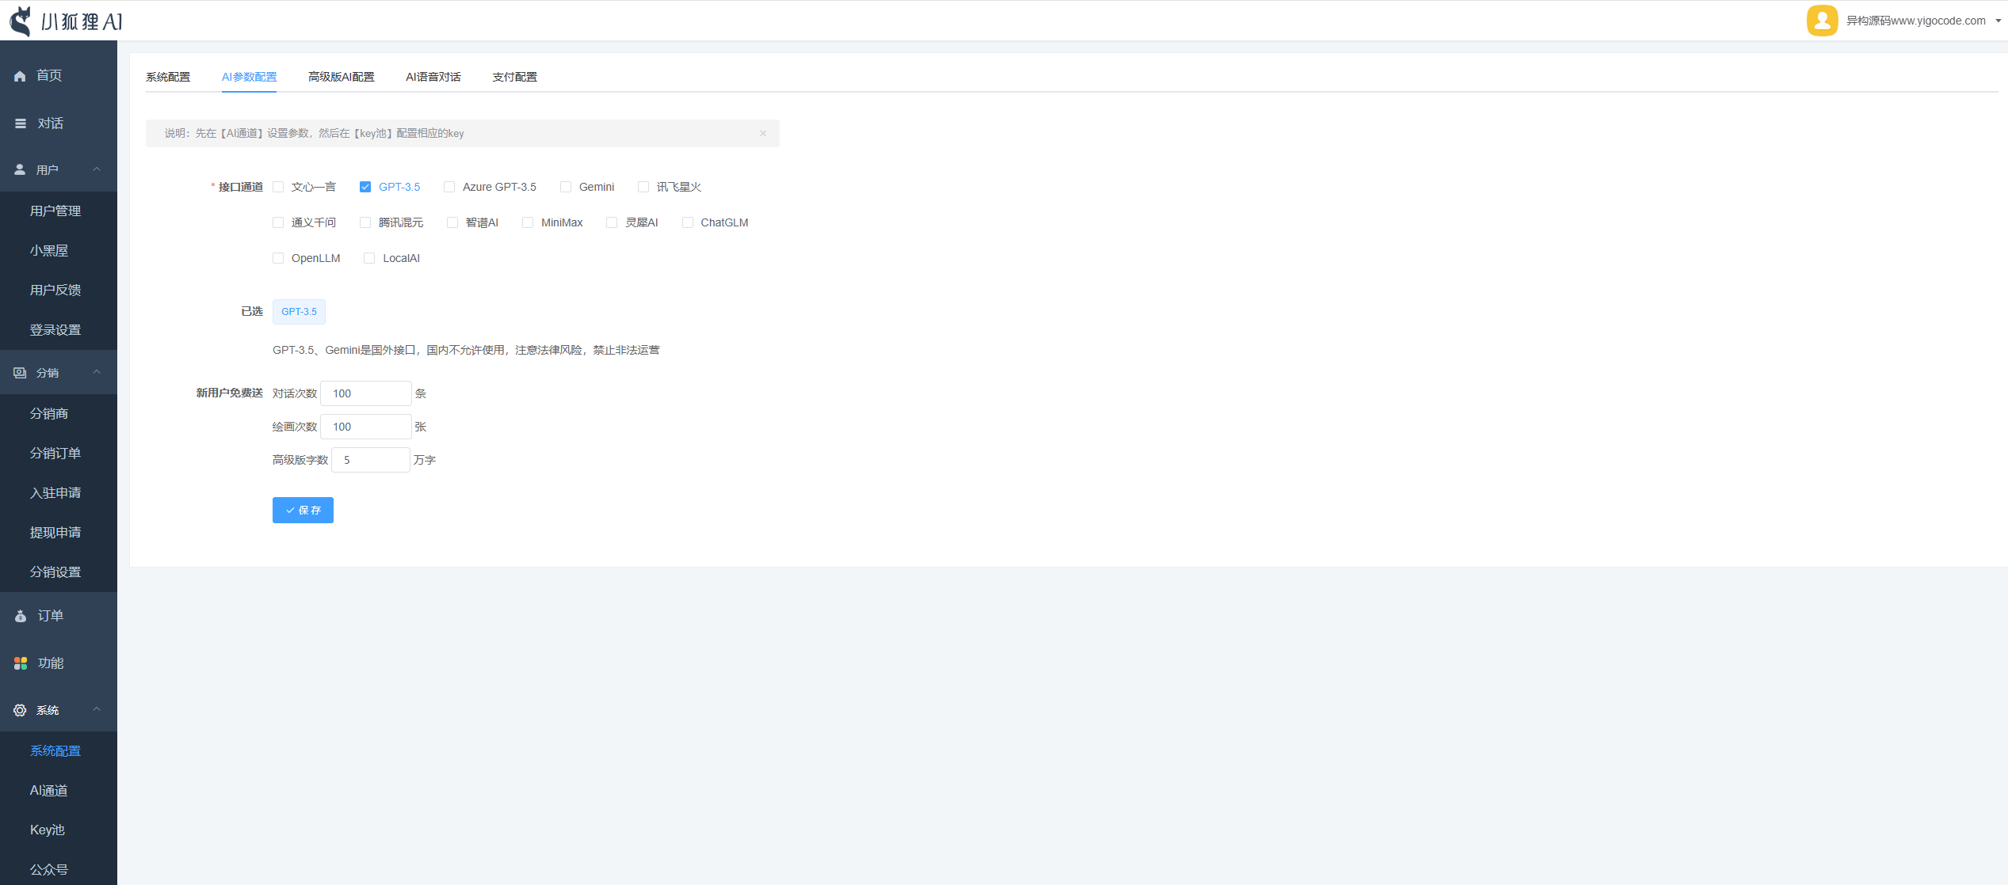Viewport: 2008px width, 885px height.
Task: Collapse the 用户 sidebar section
Action: pos(97,169)
